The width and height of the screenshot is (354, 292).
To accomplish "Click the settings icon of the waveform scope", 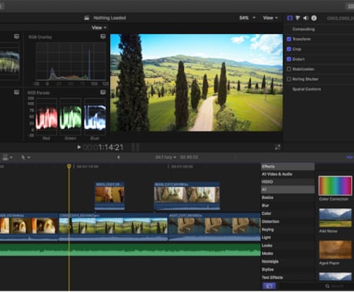I will (16, 36).
